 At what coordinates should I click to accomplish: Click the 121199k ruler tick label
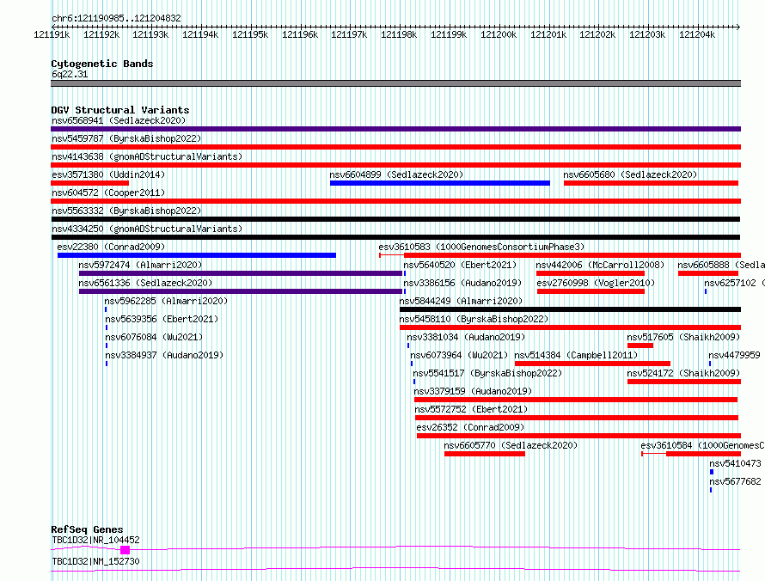[x=449, y=34]
